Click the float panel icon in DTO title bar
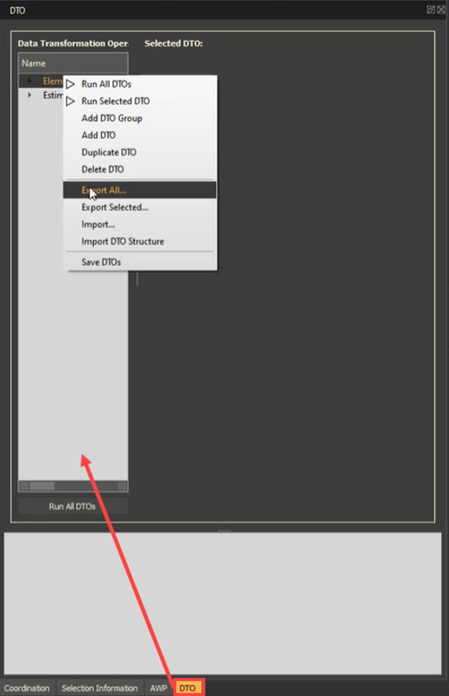This screenshot has width=449, height=696. 430,10
